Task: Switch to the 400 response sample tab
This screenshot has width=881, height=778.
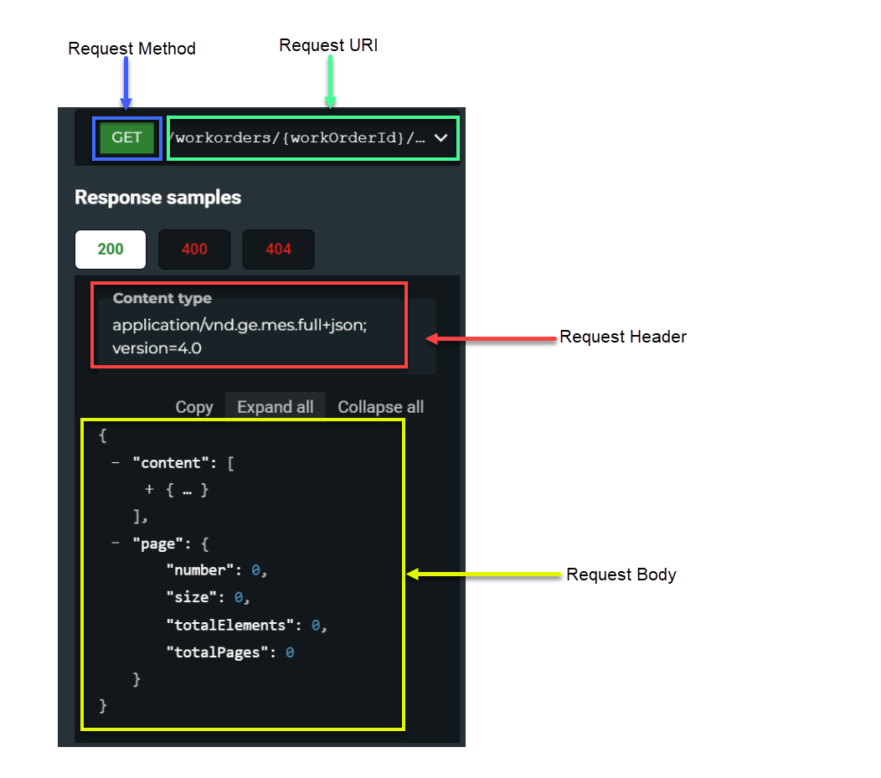Action: pos(194,249)
